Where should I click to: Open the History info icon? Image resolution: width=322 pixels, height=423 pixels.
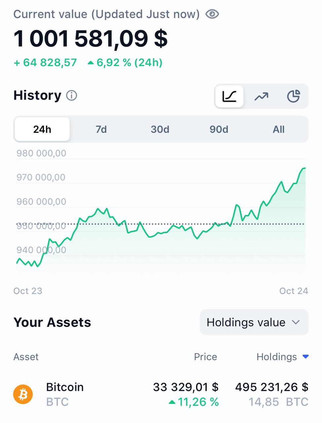tap(71, 96)
